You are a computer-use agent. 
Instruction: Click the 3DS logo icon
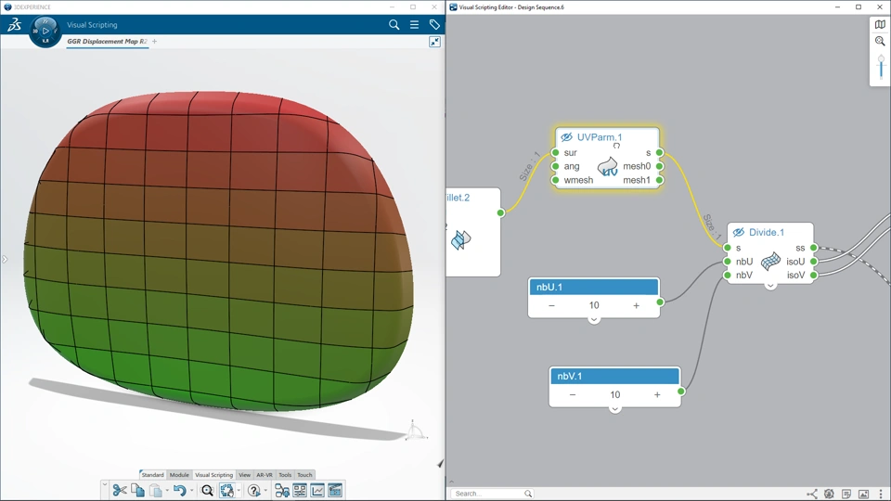click(x=14, y=24)
